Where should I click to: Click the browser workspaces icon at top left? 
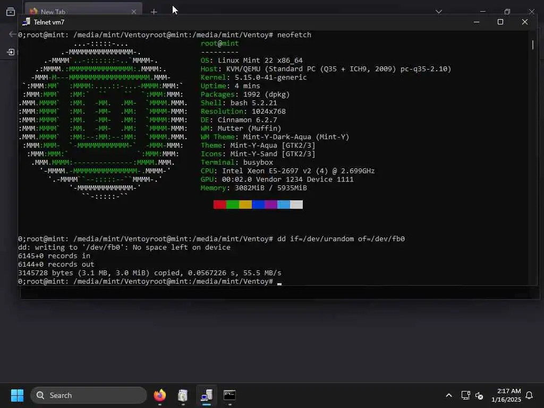coord(11,12)
